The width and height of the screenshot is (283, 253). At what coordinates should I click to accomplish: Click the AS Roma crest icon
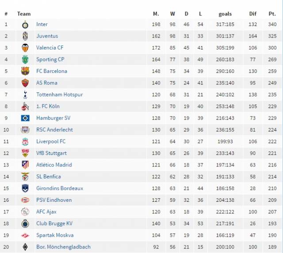[x=25, y=83]
